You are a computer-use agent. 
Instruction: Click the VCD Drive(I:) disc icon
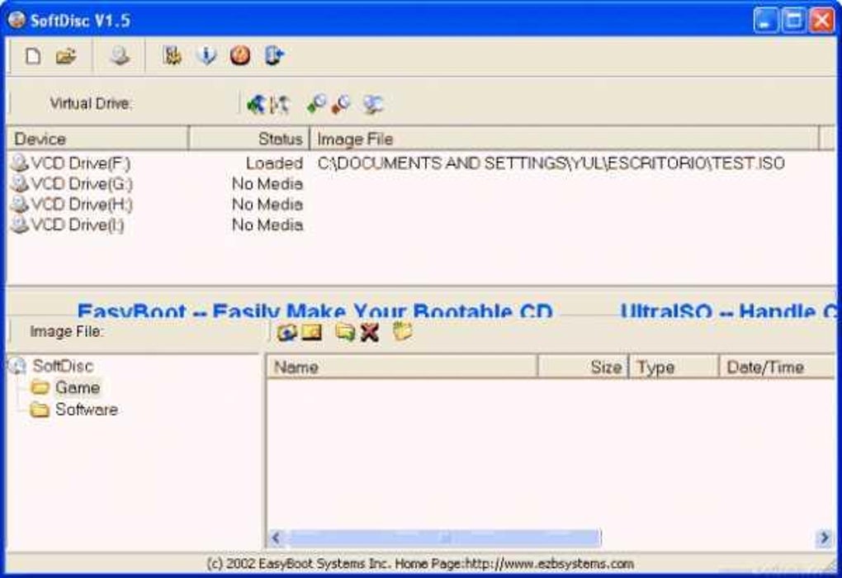(20, 225)
